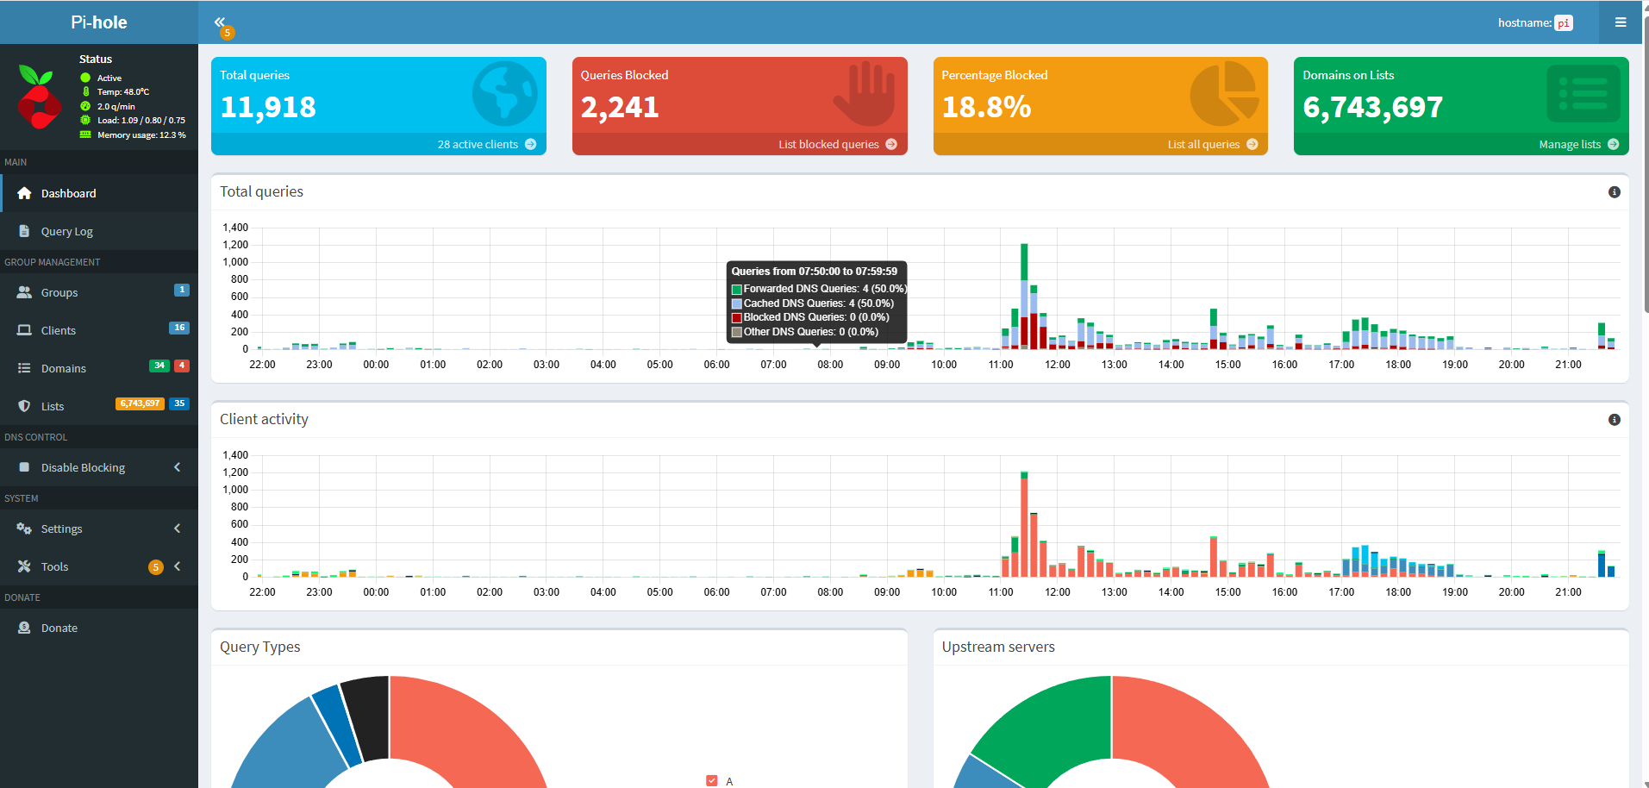Click the tallest green bar in Total queries chart

tap(1024, 261)
